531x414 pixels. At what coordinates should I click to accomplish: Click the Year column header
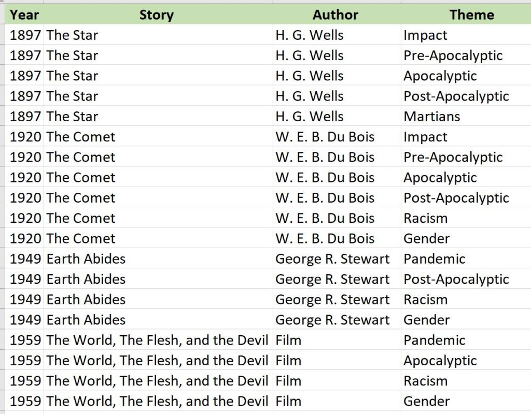pos(24,15)
